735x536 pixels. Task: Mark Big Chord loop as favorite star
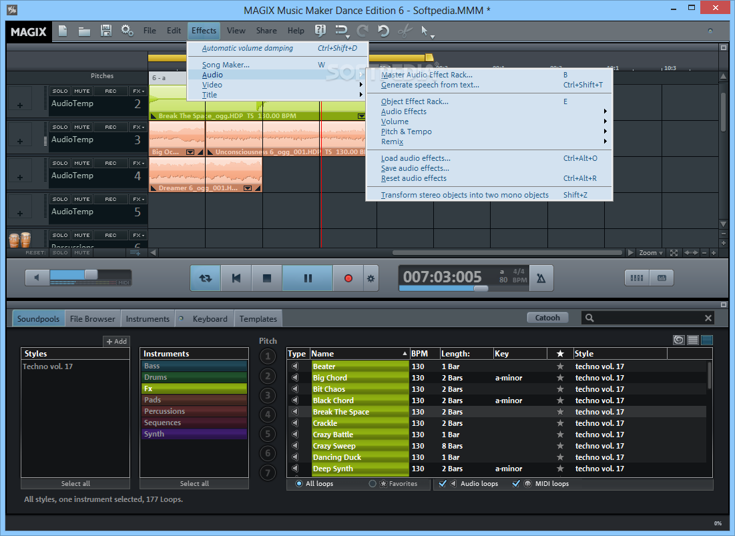(560, 378)
